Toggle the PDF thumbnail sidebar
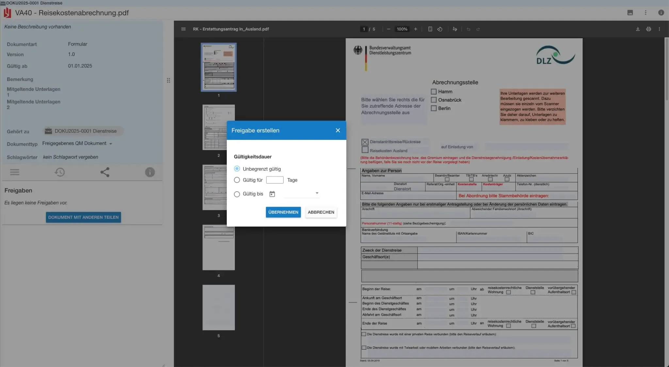Viewport: 669px width, 367px height. click(183, 29)
